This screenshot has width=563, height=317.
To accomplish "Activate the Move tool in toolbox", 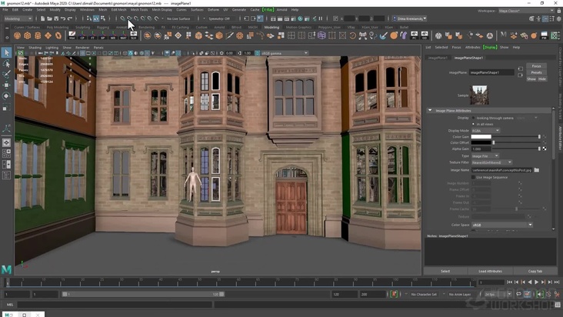I will pyautogui.click(x=6, y=85).
